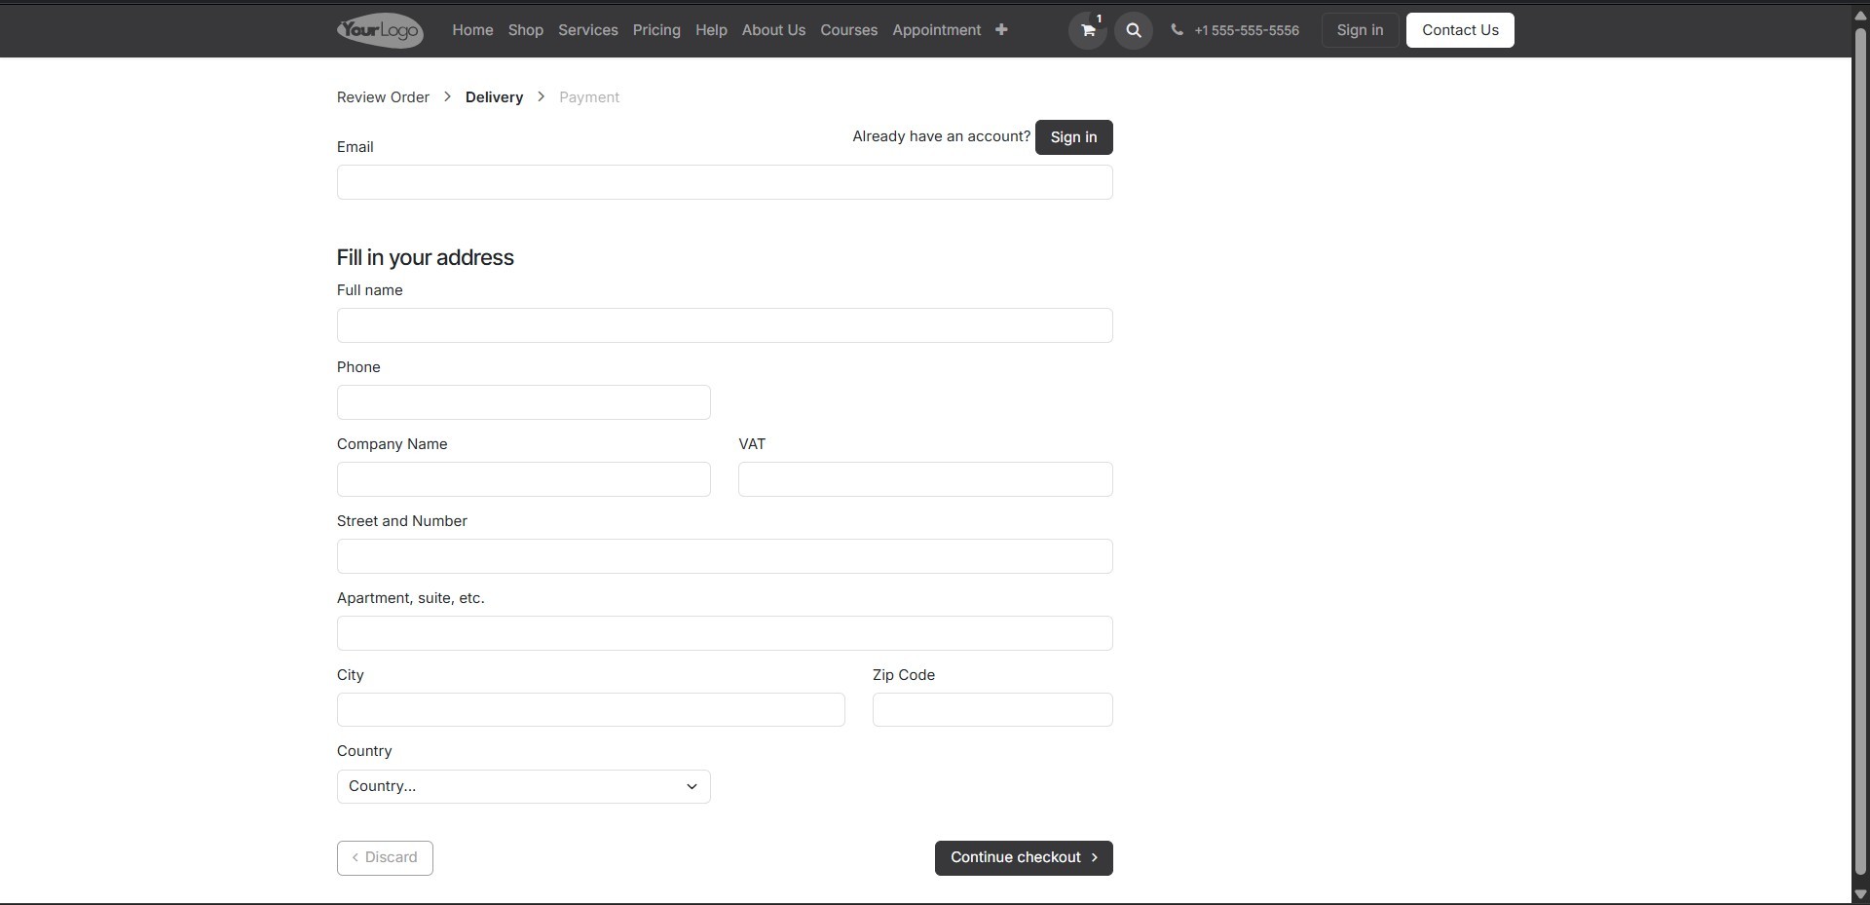Click the Street and Number field
Screen dimensions: 1870x905
(x=725, y=556)
